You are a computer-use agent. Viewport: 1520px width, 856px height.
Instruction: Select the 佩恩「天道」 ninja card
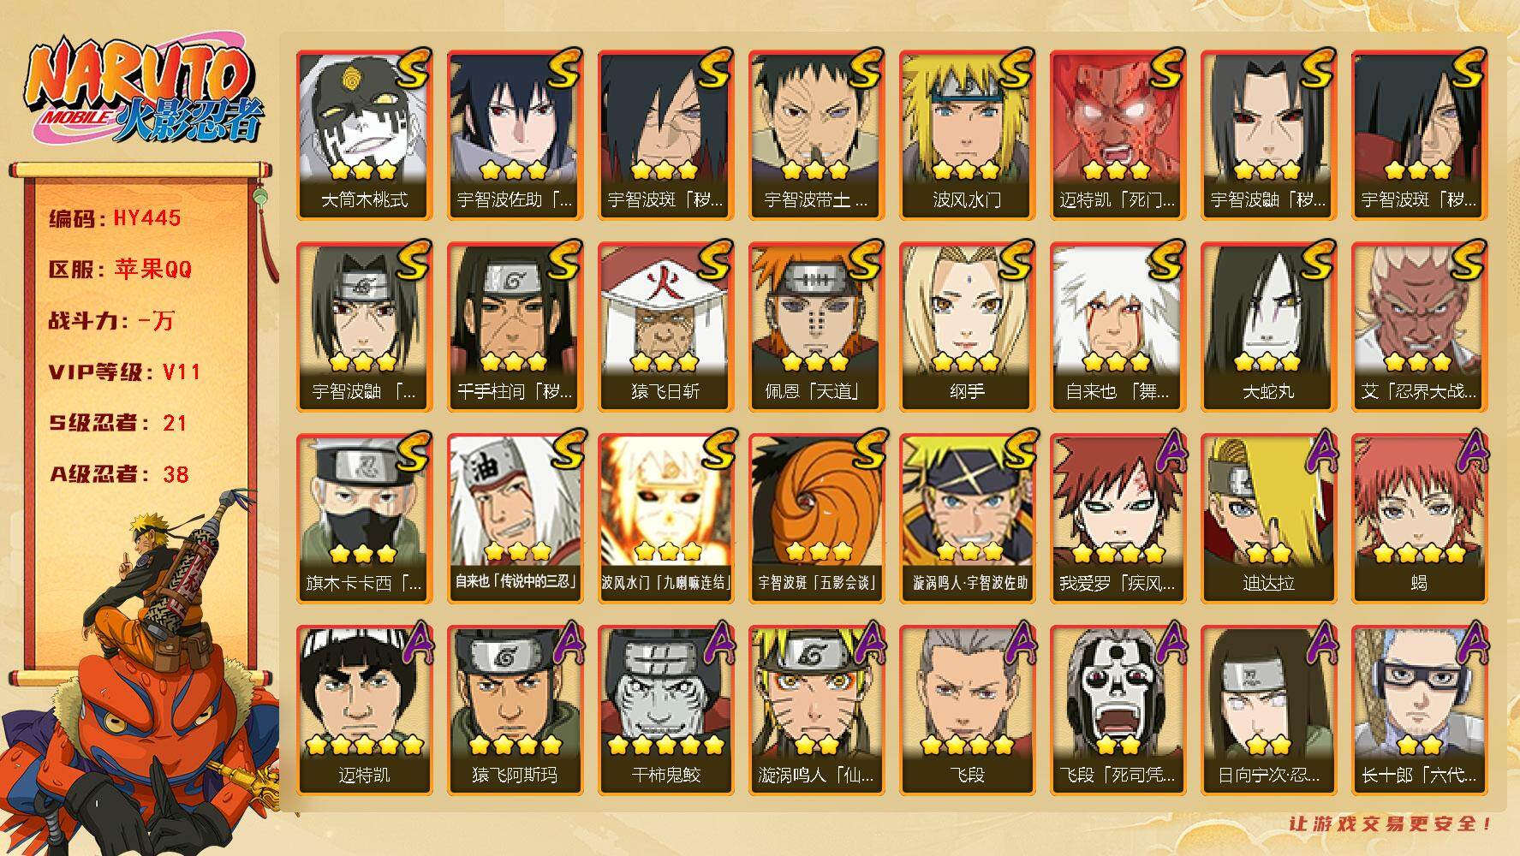point(816,327)
